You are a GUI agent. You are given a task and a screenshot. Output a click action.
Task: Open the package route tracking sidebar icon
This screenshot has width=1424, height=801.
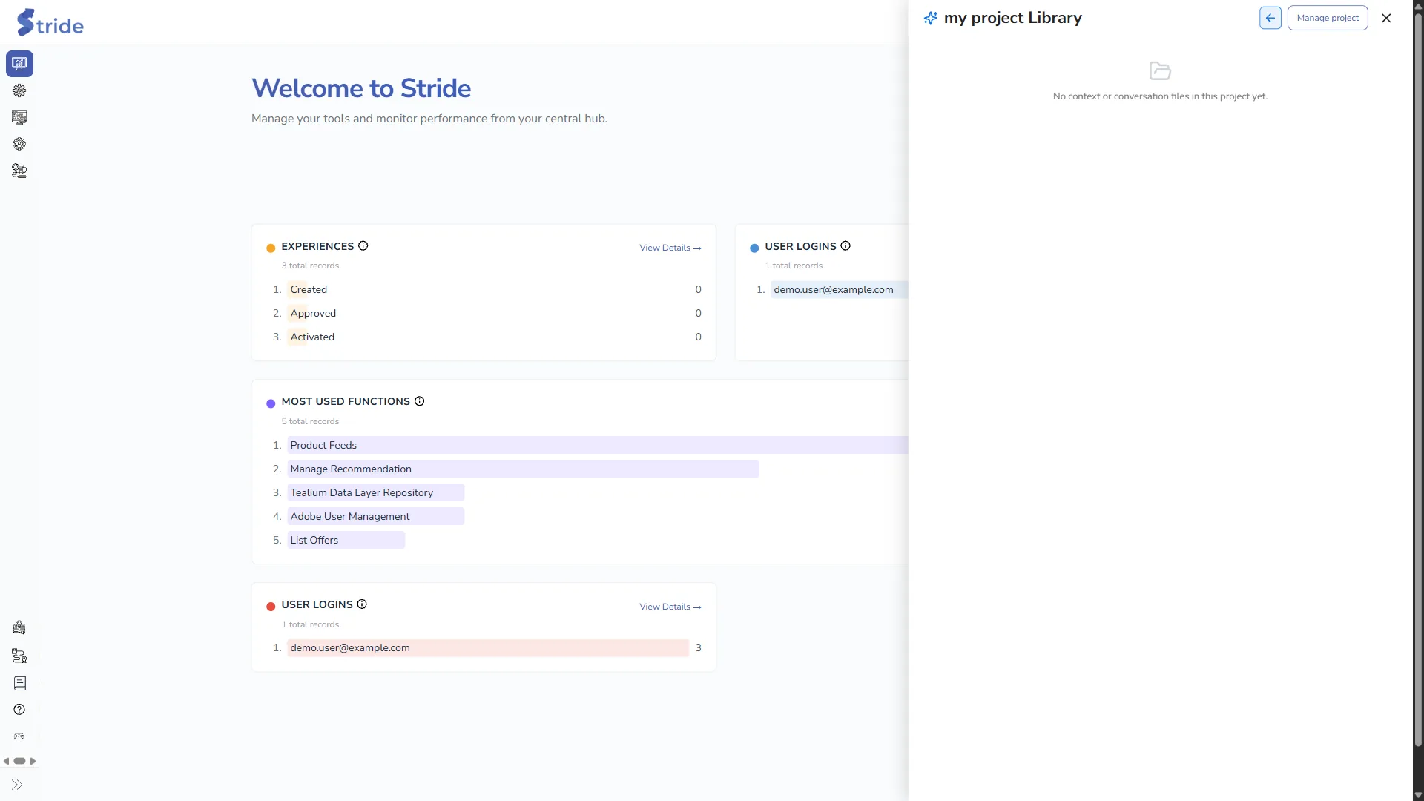(x=19, y=656)
